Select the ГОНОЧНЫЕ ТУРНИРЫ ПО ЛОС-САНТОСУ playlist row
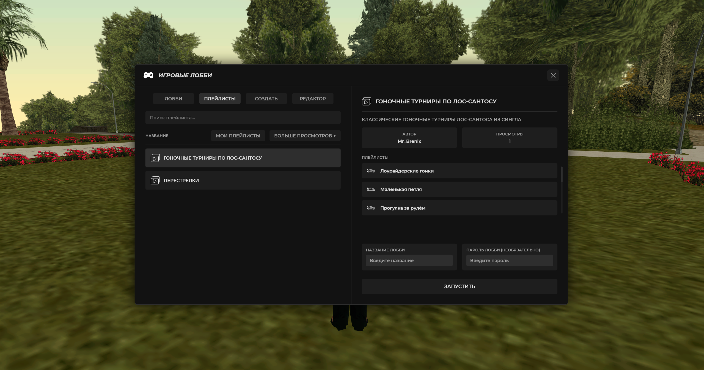 tap(243, 158)
